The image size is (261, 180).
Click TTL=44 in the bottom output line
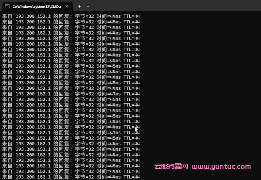click(131, 177)
